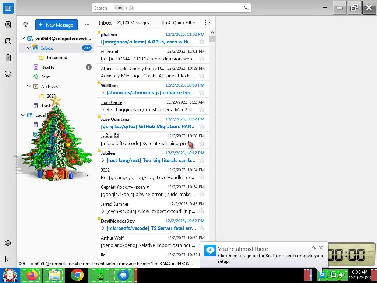Open the Address Book icon
This screenshot has height=283, width=377.
click(x=8, y=25)
